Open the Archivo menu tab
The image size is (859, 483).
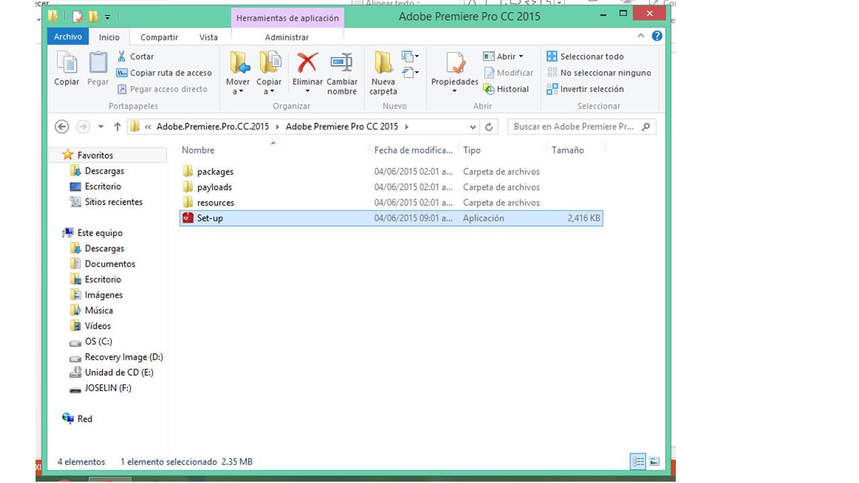click(68, 37)
